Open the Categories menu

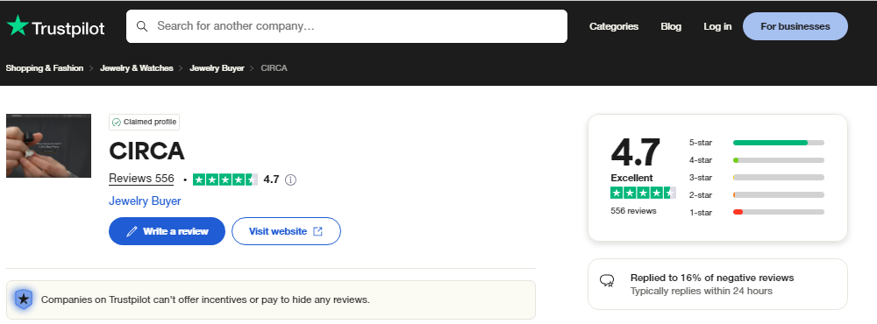pyautogui.click(x=614, y=26)
